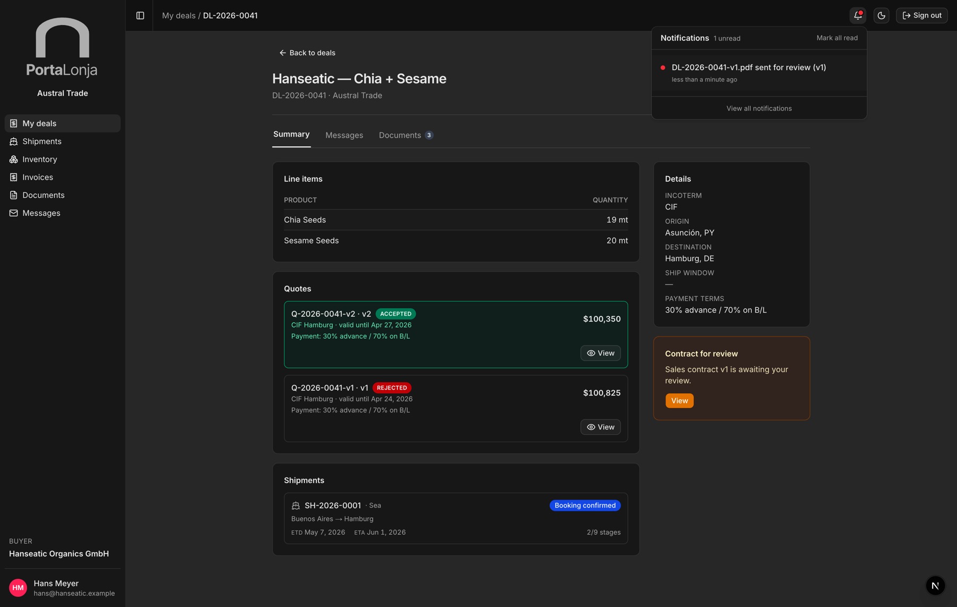Click the round N button at bottom right

pos(935,586)
